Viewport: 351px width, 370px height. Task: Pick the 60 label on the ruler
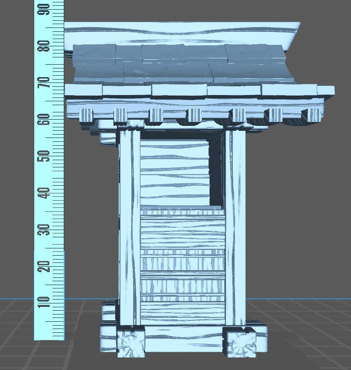tap(46, 119)
